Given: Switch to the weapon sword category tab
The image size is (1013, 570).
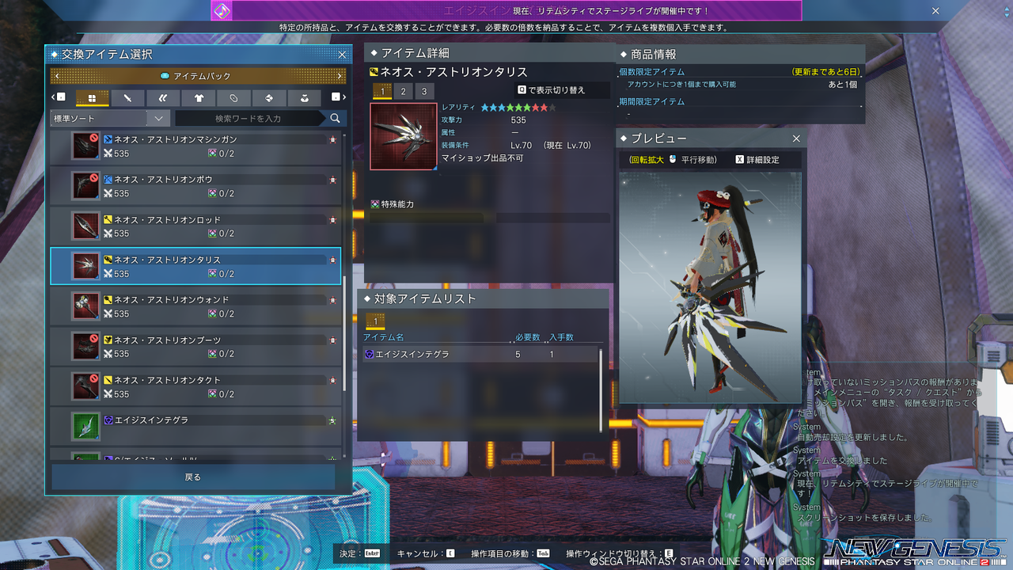Looking at the screenshot, I should (x=127, y=98).
